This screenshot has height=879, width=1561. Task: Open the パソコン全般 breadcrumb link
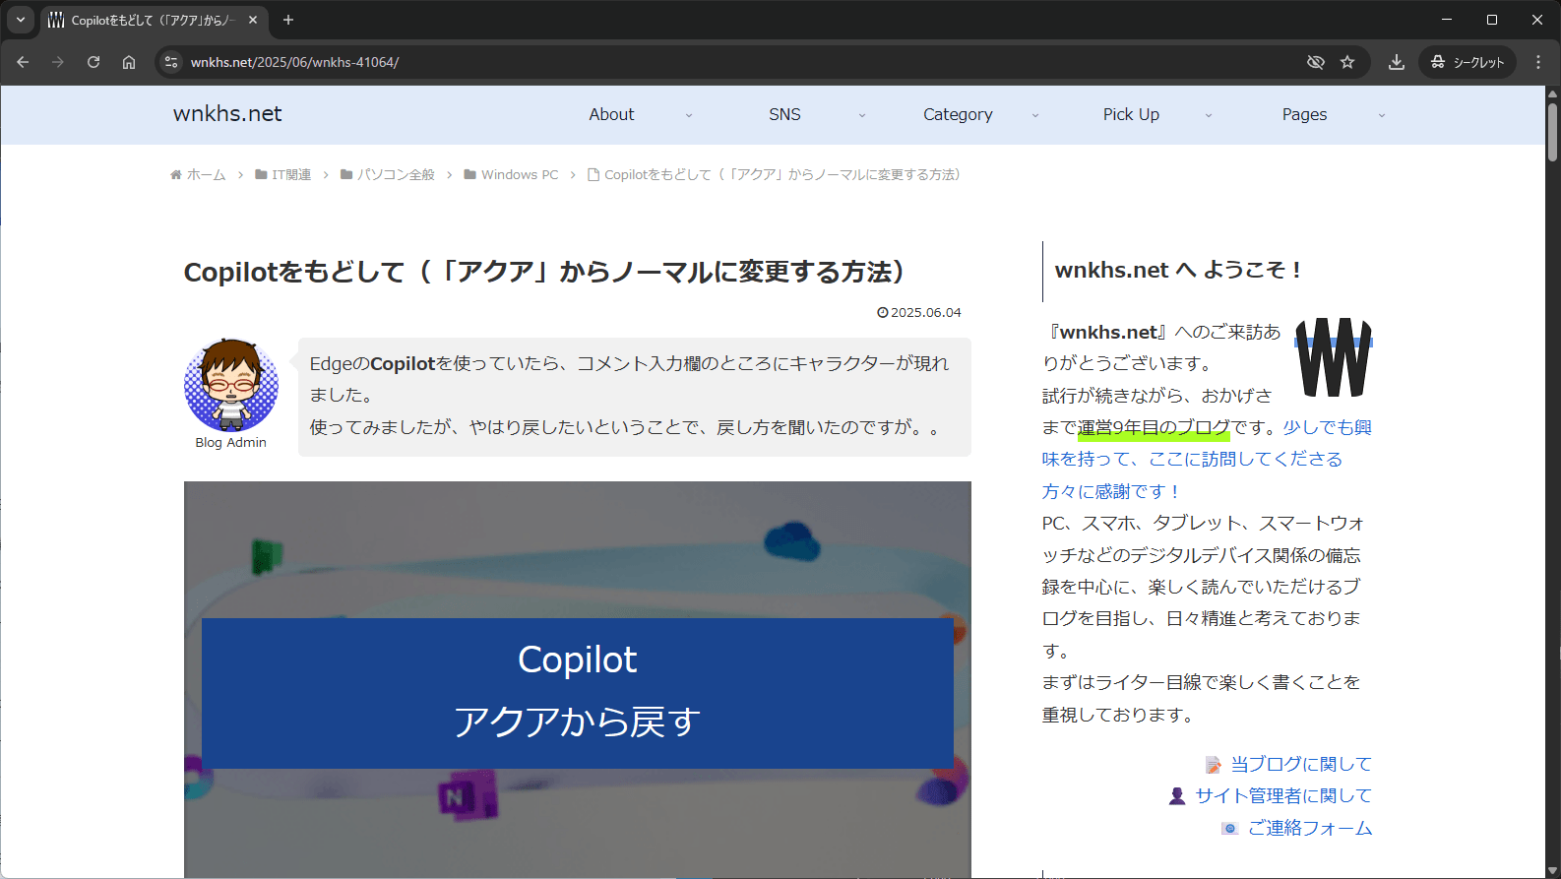[396, 174]
